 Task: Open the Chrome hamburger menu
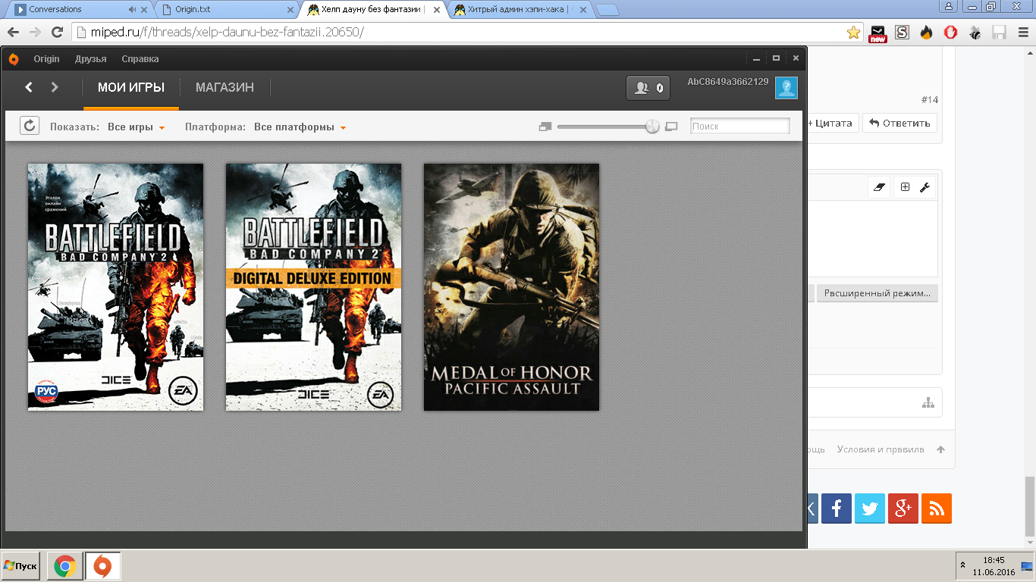coord(1022,33)
